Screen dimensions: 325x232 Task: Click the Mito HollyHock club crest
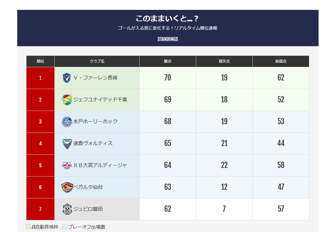67,122
